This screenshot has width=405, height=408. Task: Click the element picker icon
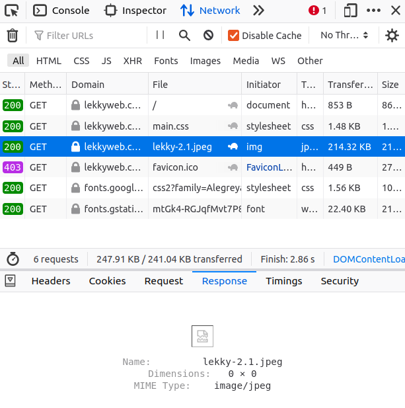pyautogui.click(x=12, y=11)
